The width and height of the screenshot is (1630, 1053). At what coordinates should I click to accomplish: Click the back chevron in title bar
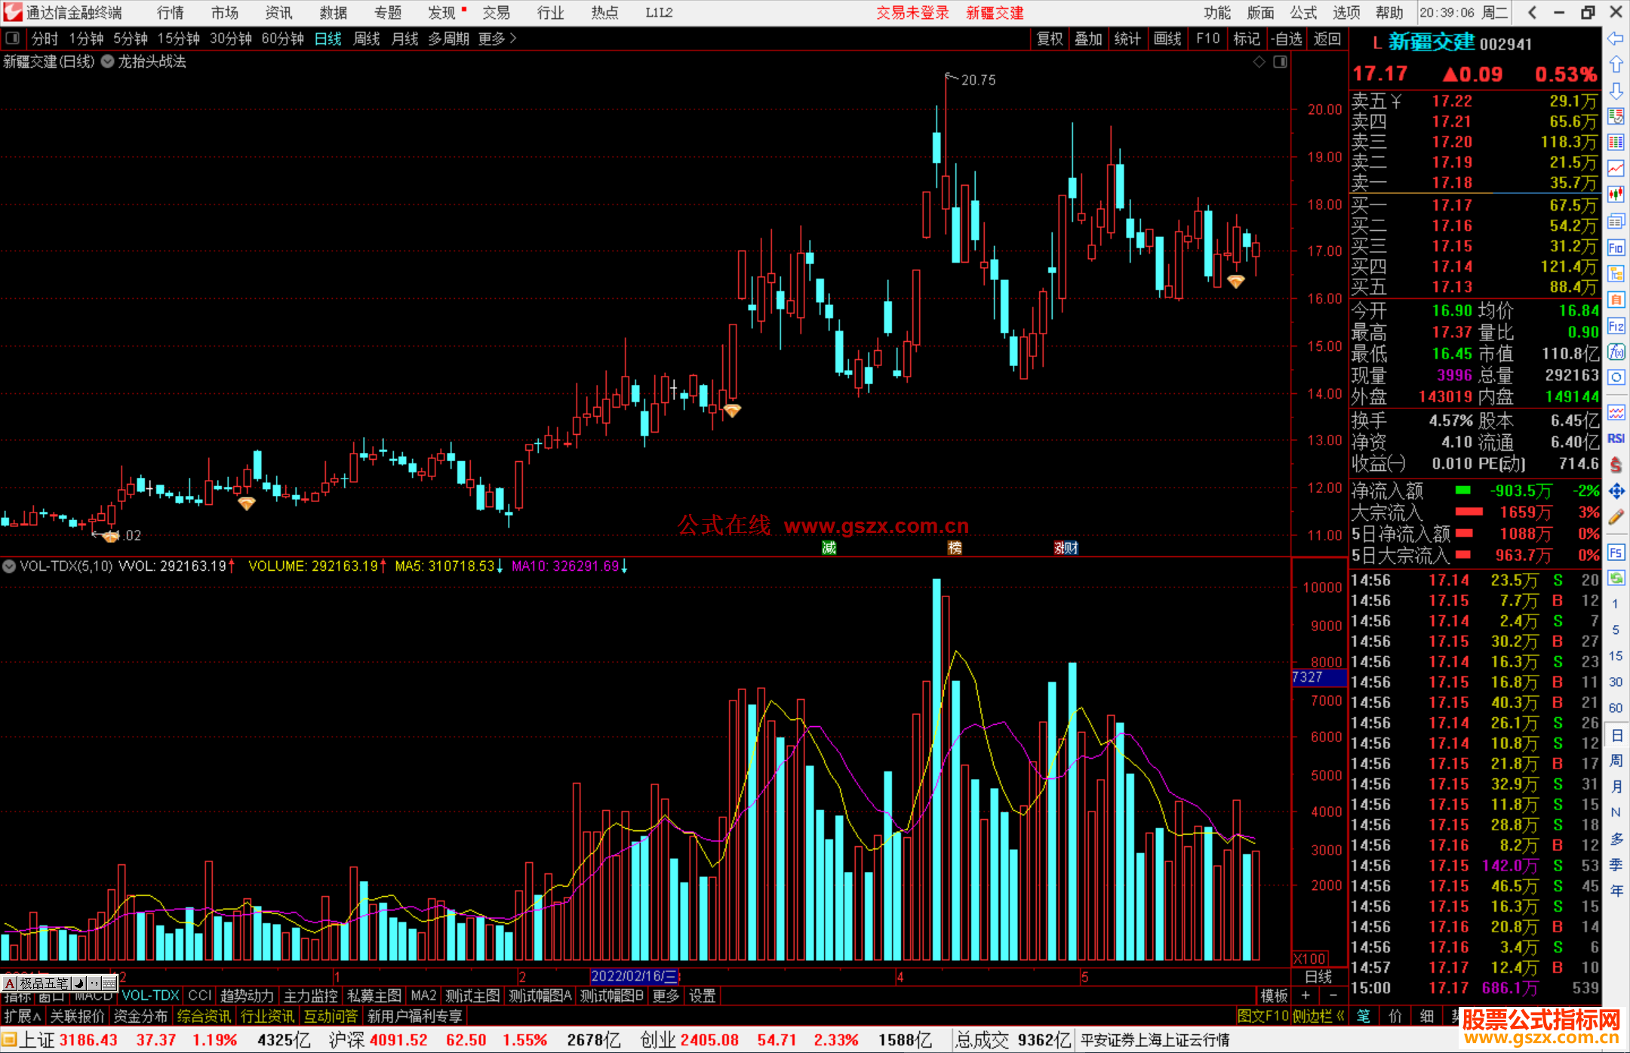(1532, 13)
